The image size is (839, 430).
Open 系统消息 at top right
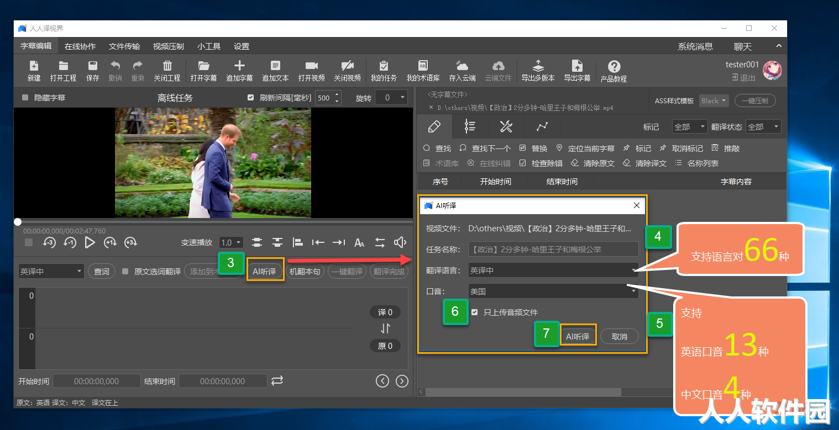(x=695, y=46)
